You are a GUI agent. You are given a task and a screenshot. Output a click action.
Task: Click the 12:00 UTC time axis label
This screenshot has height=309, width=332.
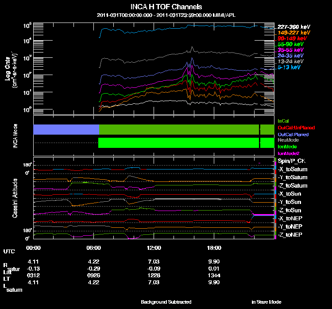point(154,248)
